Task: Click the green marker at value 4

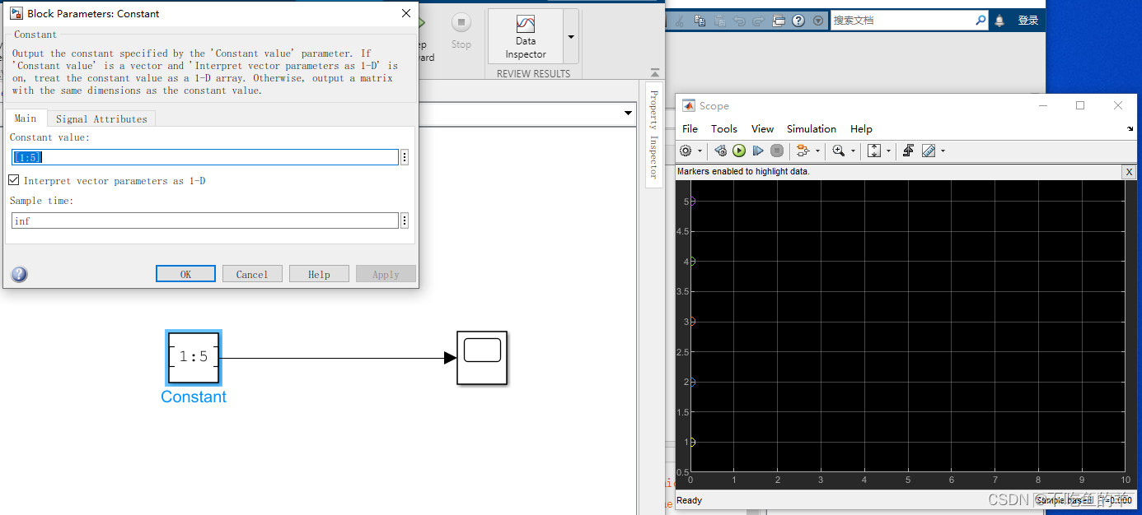Action: click(x=692, y=261)
